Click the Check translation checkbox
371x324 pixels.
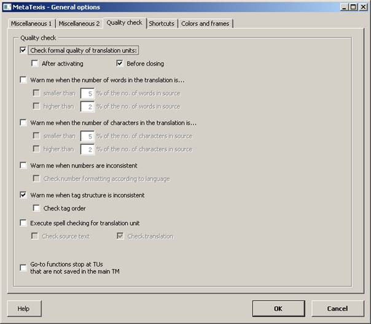(x=120, y=236)
